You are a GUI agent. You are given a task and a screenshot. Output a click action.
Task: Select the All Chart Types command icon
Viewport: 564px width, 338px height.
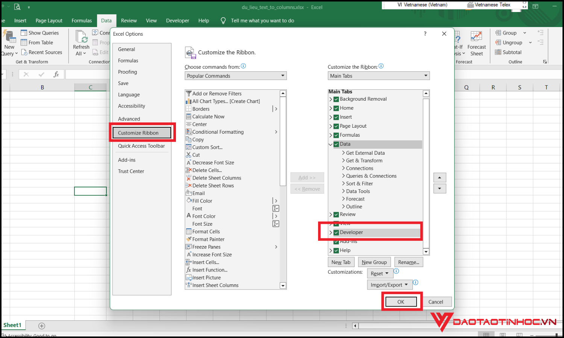point(189,101)
